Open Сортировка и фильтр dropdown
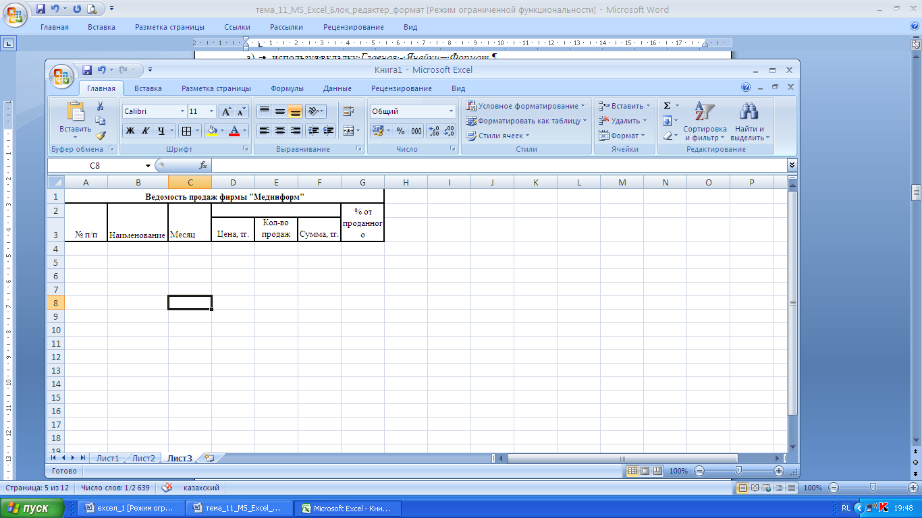 (x=705, y=121)
